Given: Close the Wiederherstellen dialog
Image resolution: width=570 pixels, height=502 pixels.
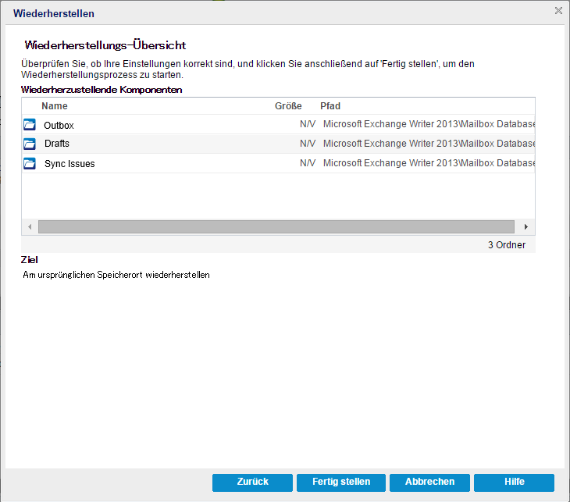Looking at the screenshot, I should [558, 11].
